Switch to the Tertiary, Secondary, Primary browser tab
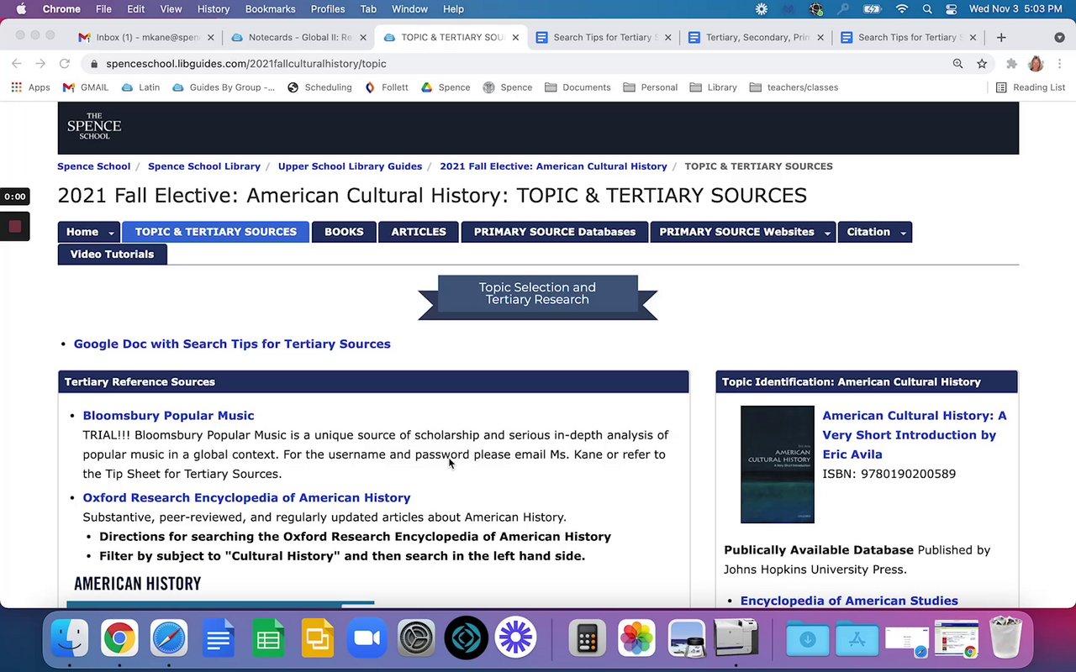Viewport: 1076px width, 672px height. click(757, 37)
